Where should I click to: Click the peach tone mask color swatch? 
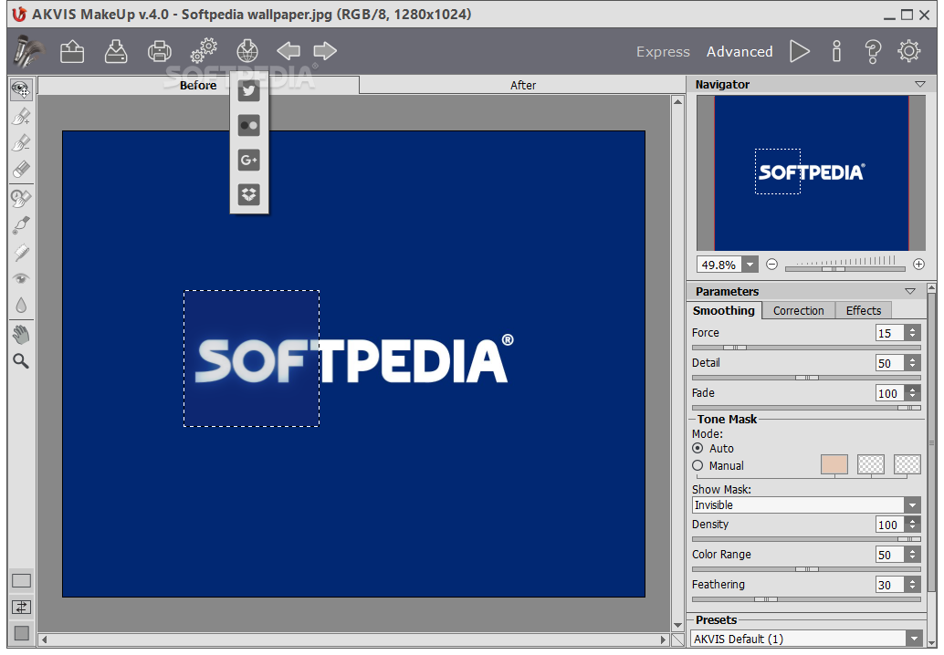click(x=834, y=464)
